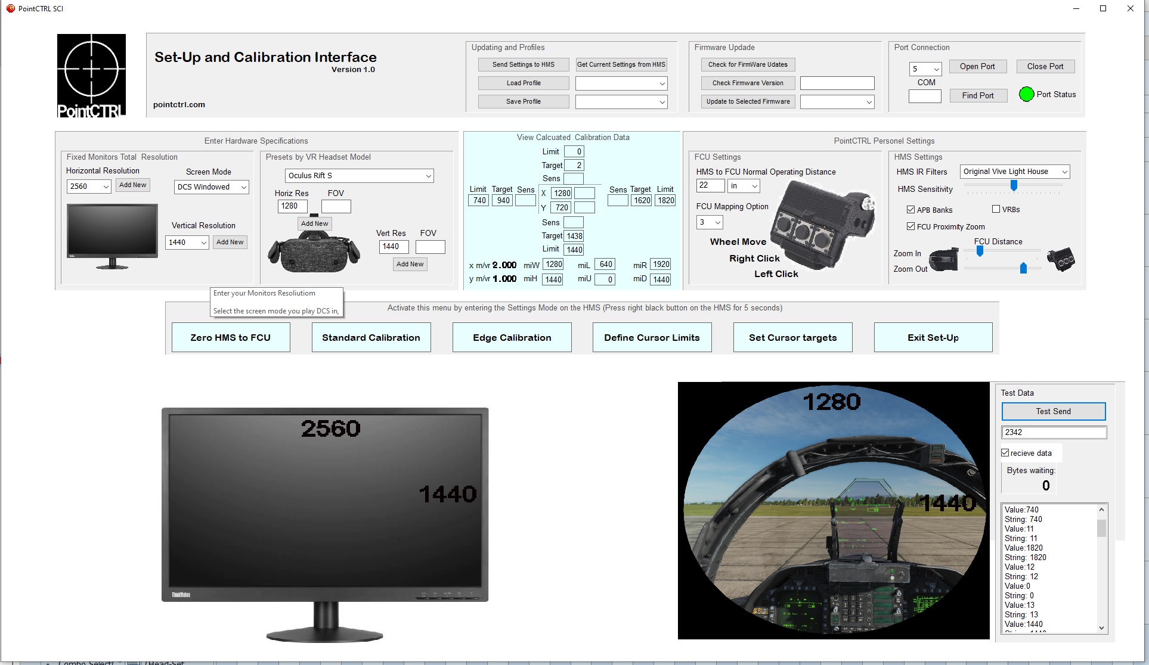This screenshot has height=665, width=1149.
Task: Click the Load Profile button
Action: [x=524, y=83]
